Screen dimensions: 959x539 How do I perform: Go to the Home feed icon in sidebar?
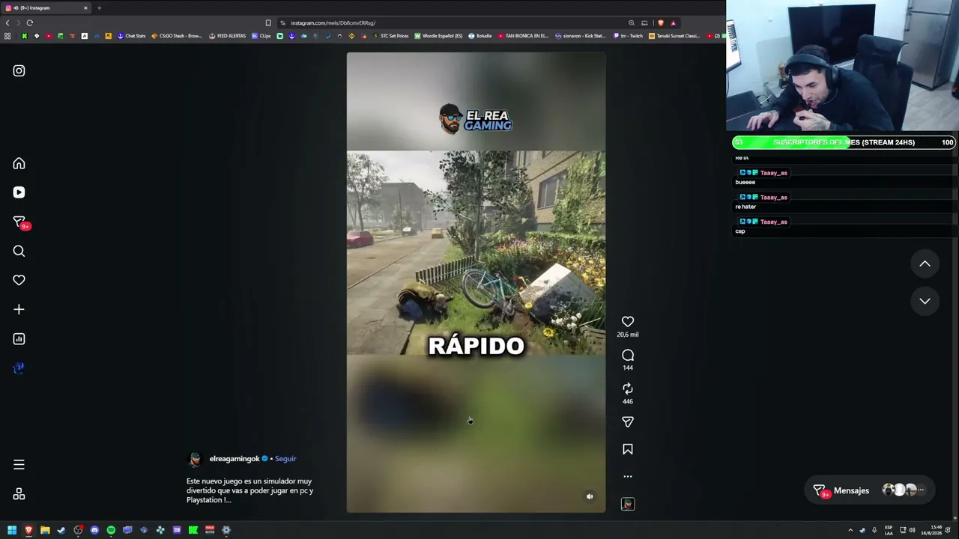[19, 163]
